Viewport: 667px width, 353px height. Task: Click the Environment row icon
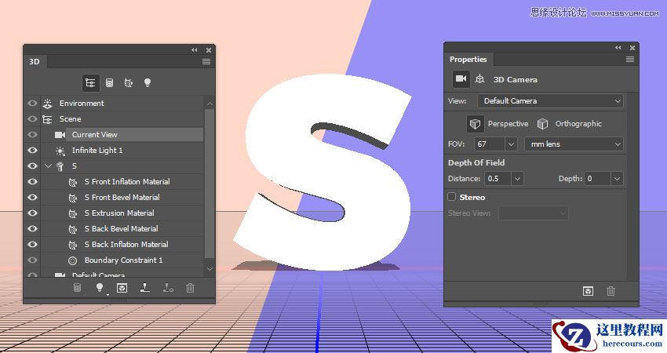point(47,104)
